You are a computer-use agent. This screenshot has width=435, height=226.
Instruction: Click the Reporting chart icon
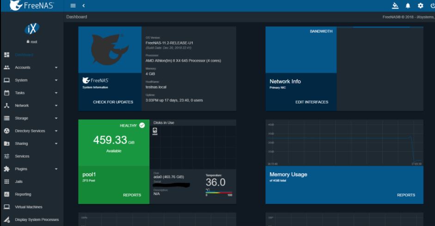coord(6,195)
